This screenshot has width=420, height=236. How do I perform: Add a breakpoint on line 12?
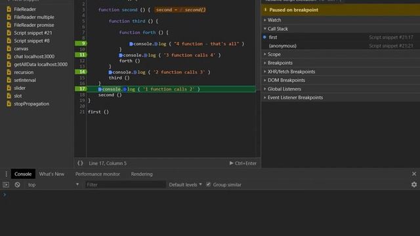coord(82,61)
